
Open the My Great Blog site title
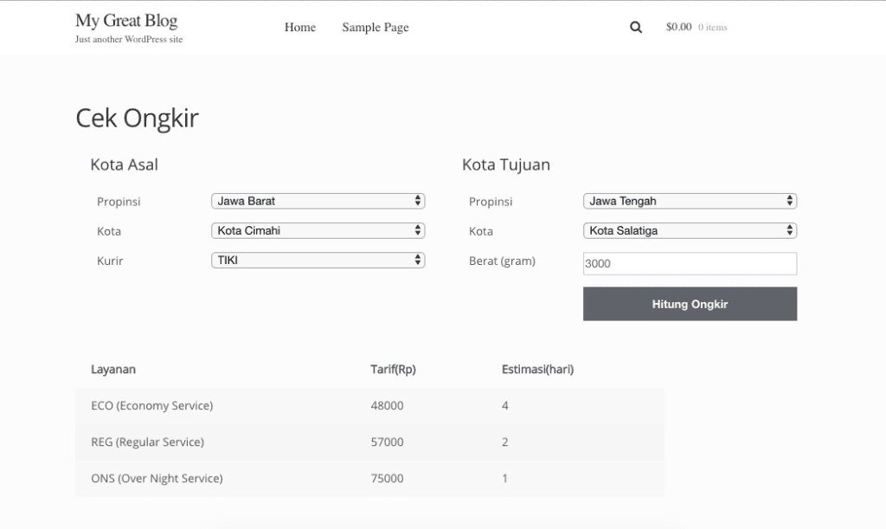[x=126, y=21]
